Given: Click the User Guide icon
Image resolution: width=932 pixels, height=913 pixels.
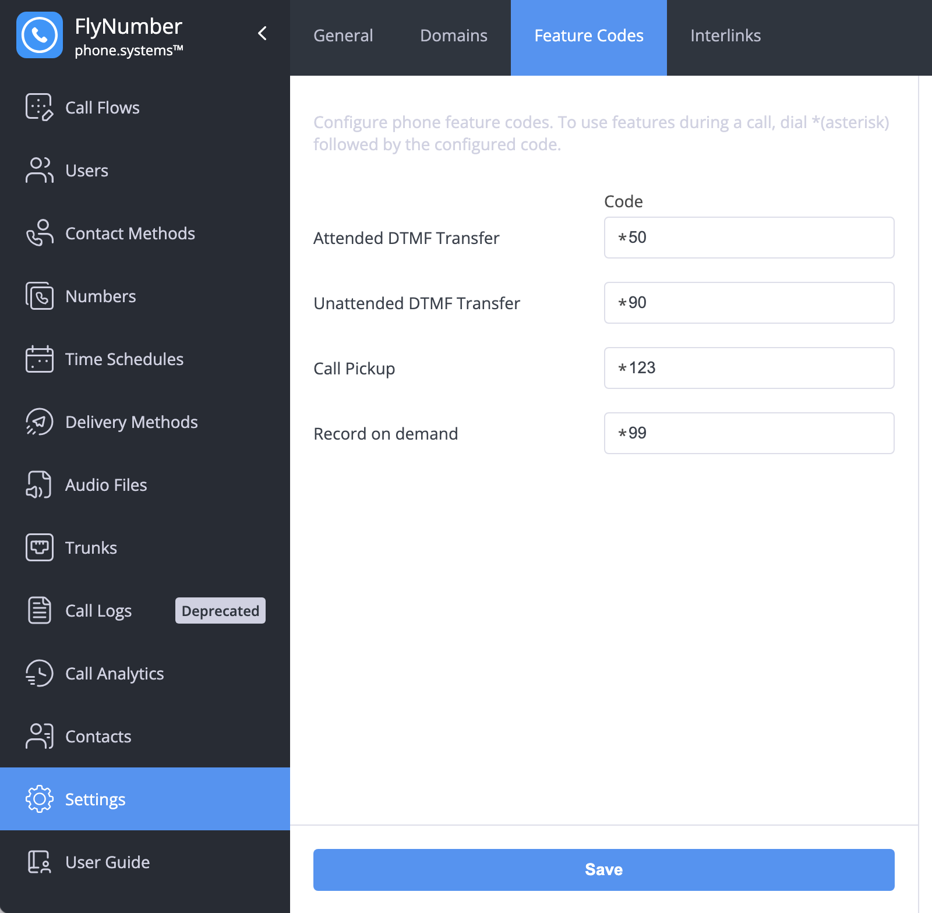Looking at the screenshot, I should pos(40,862).
